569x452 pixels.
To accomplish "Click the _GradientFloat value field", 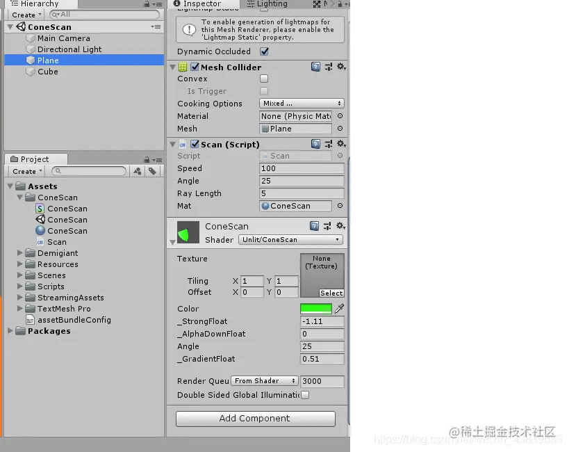I will [x=322, y=359].
